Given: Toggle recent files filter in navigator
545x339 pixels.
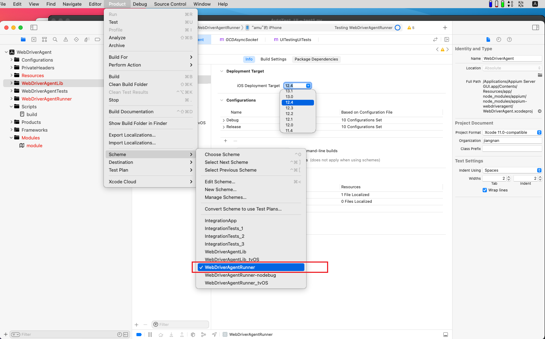Looking at the screenshot, I should 119,334.
